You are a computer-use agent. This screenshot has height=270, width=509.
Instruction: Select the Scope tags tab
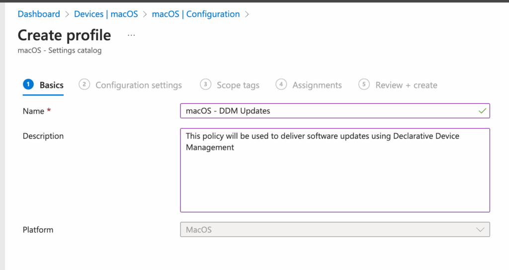click(238, 85)
